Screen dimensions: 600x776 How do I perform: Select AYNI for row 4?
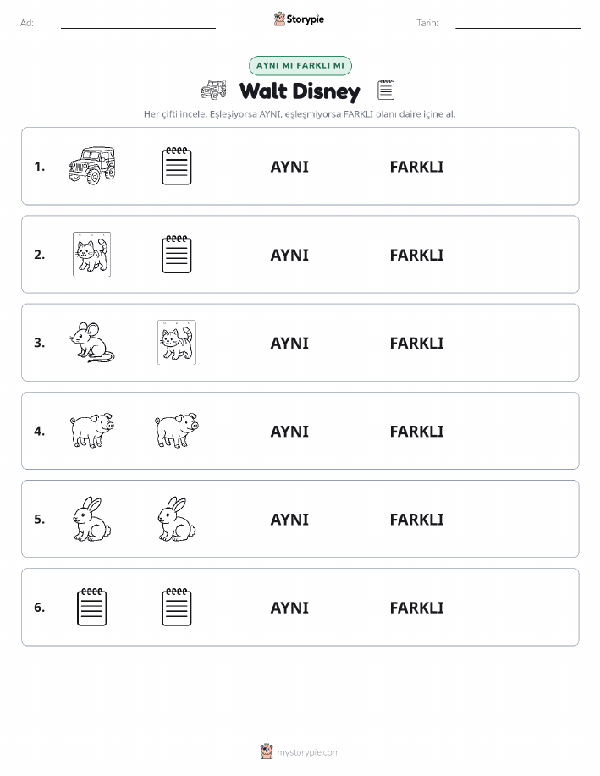tap(289, 431)
